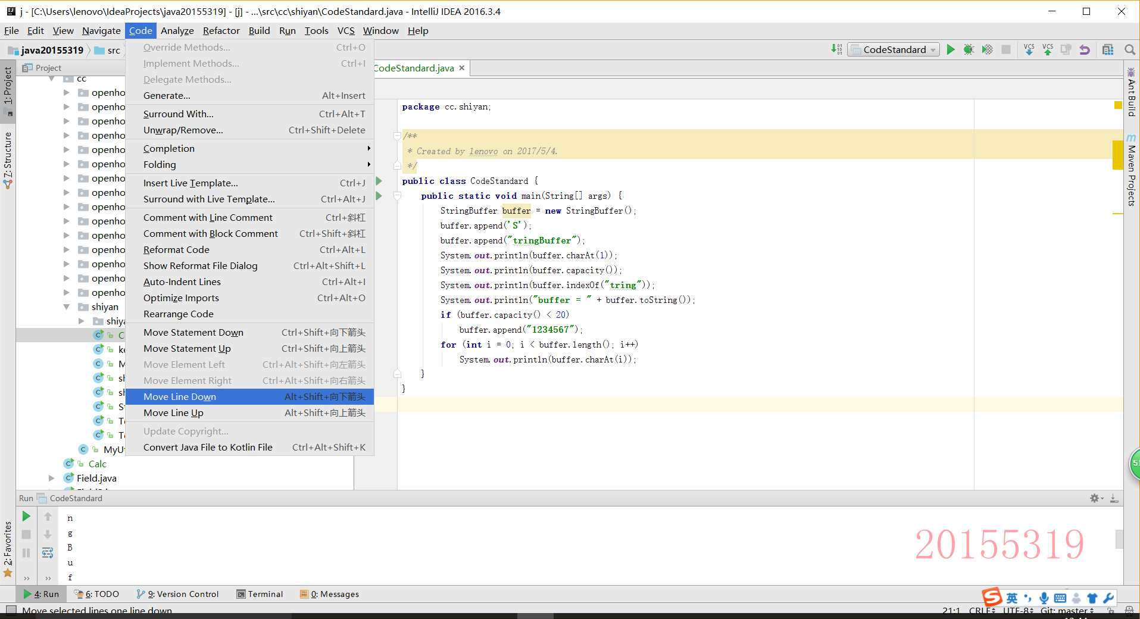The image size is (1140, 619).
Task: Click Up the Stack Trace arrow
Action: click(x=48, y=516)
